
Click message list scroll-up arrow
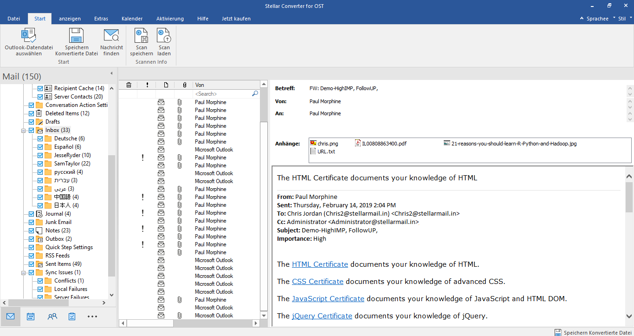(x=264, y=85)
